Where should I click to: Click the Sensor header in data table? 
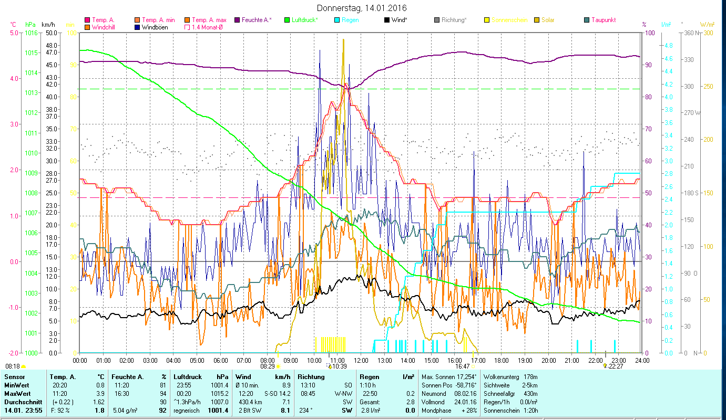tap(14, 376)
